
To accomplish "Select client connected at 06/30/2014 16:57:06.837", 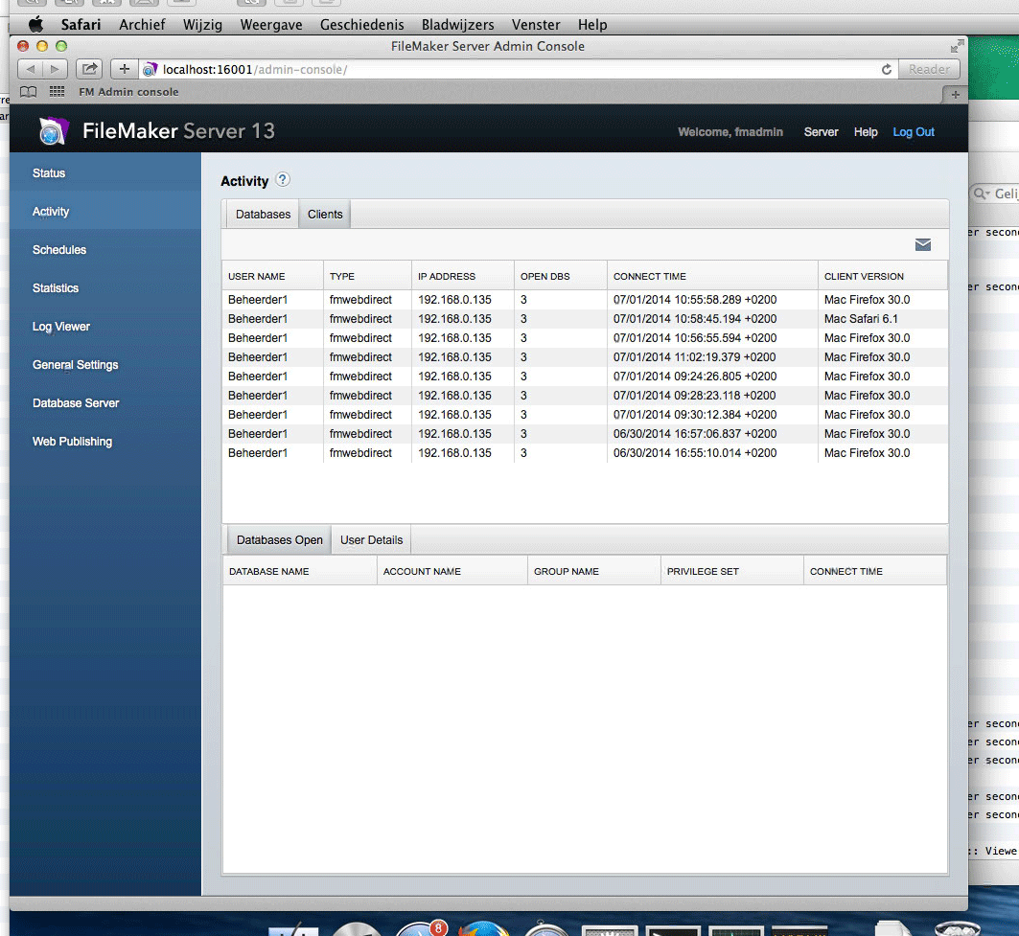I will (585, 434).
